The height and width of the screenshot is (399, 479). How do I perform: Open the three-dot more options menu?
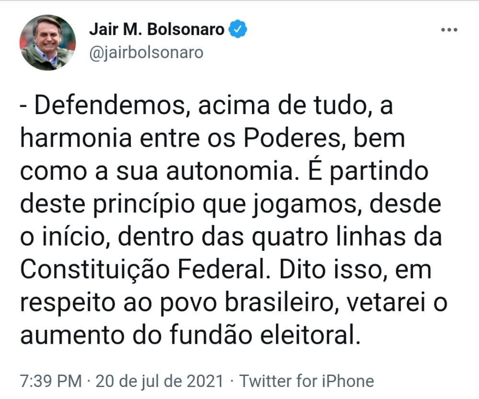[x=449, y=30]
